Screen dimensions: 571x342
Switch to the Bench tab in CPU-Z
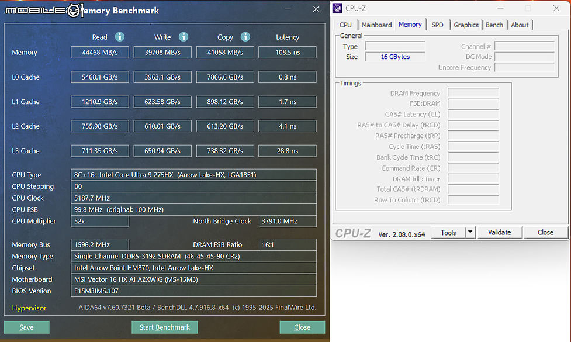pyautogui.click(x=494, y=25)
